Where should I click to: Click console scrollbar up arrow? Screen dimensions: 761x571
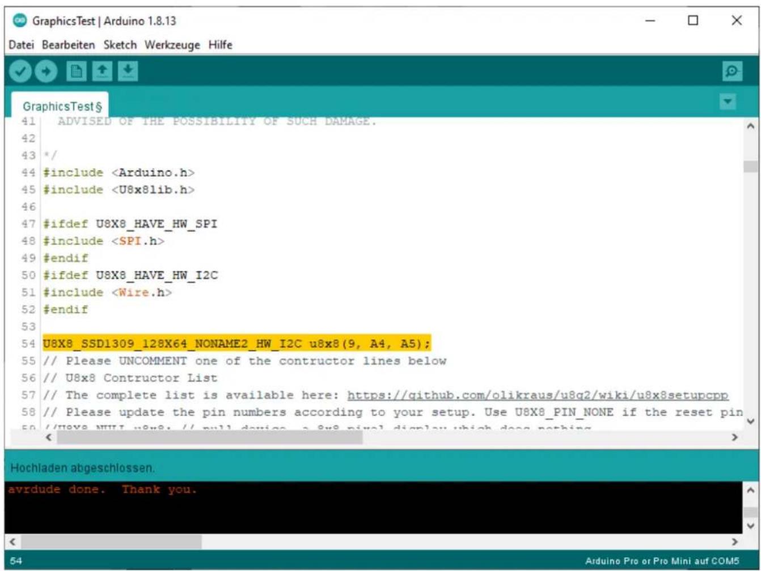coord(750,489)
